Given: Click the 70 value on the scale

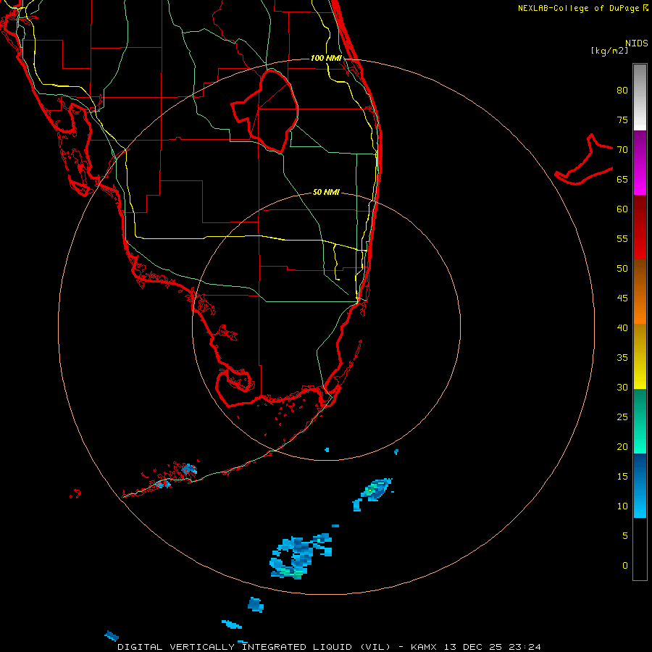Looking at the screenshot, I should click(622, 150).
